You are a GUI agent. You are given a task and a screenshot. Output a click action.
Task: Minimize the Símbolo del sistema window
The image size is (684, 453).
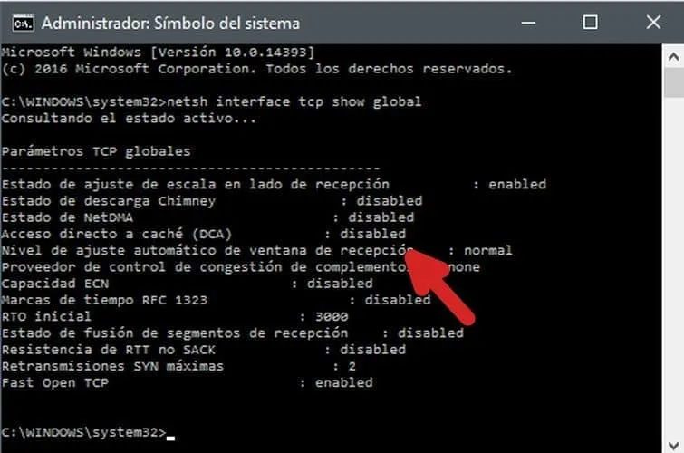pyautogui.click(x=528, y=23)
